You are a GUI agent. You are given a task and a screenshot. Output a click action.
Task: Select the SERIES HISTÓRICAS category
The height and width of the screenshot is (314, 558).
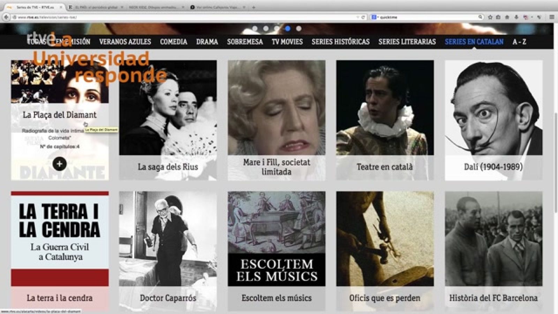340,42
